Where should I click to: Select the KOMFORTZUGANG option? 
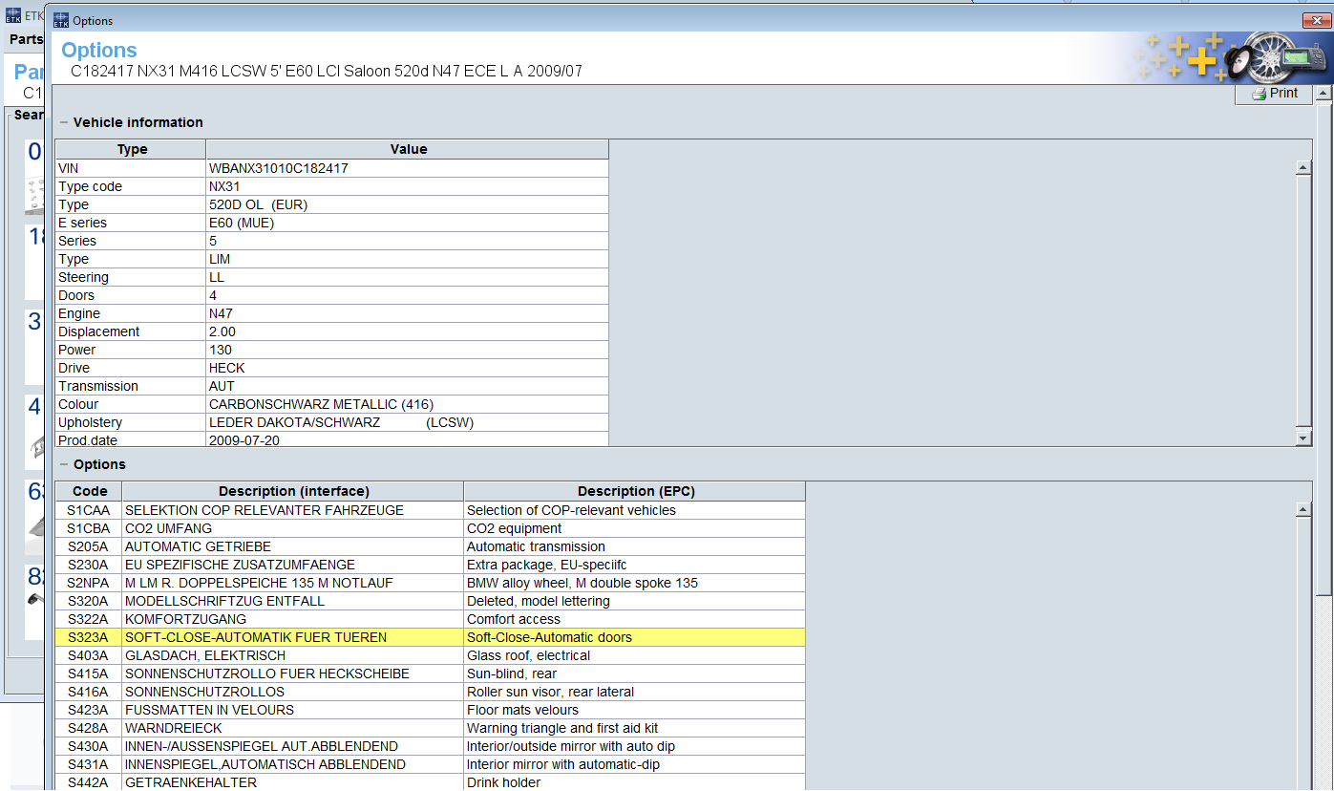(185, 619)
